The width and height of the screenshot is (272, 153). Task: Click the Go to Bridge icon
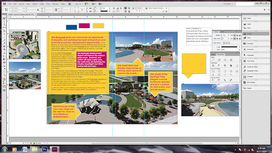[70, 4]
